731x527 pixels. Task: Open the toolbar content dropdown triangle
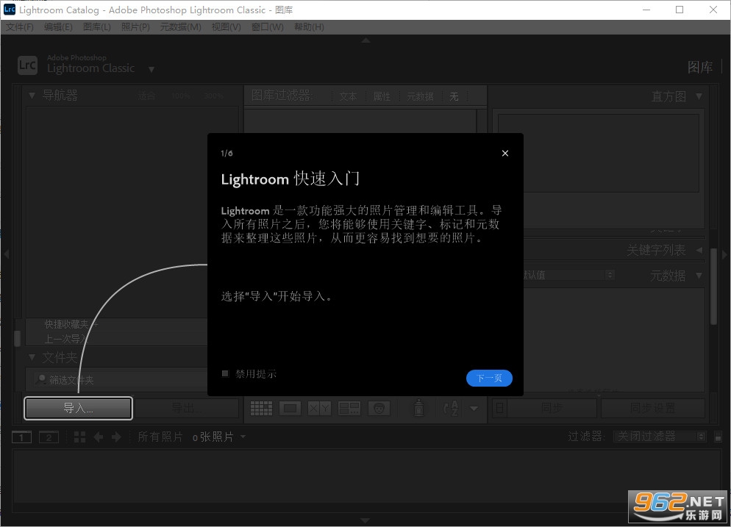[x=474, y=409]
